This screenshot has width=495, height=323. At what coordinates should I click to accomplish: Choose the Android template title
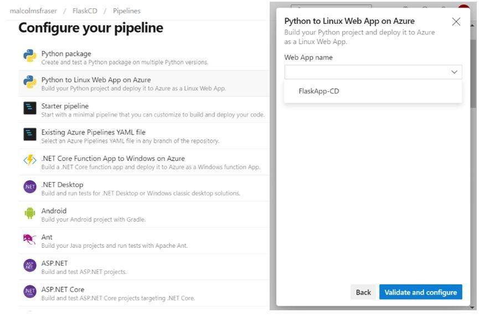tap(54, 211)
